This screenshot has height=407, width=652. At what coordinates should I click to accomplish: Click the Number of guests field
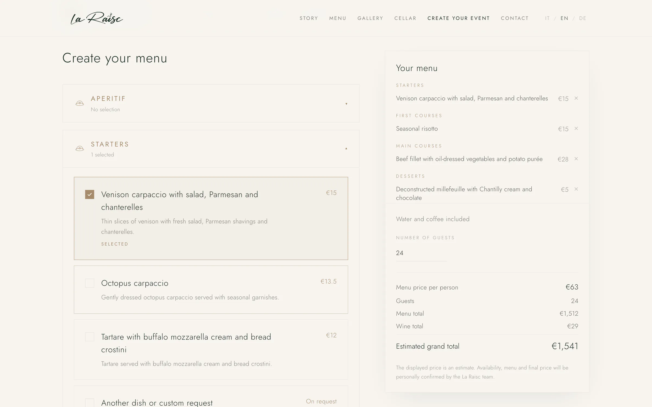click(x=421, y=253)
